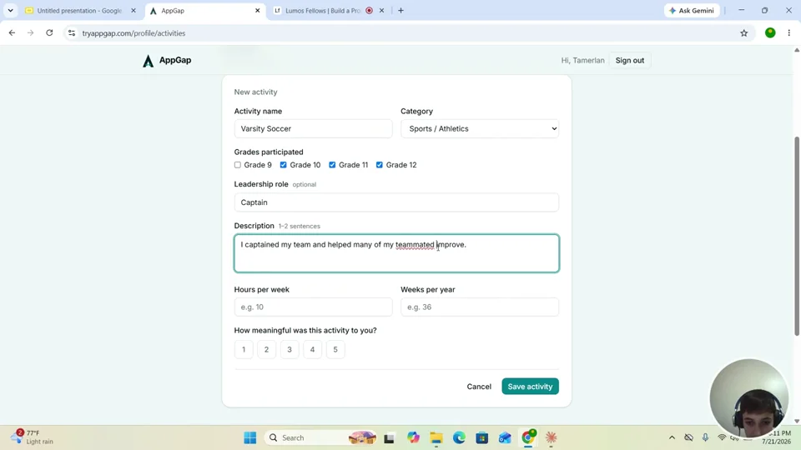Click the page vertical scrollbar thumb
Image resolution: width=801 pixels, height=450 pixels.
click(x=796, y=236)
